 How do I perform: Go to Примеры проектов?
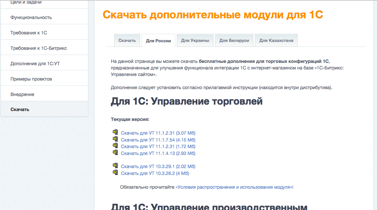point(31,79)
